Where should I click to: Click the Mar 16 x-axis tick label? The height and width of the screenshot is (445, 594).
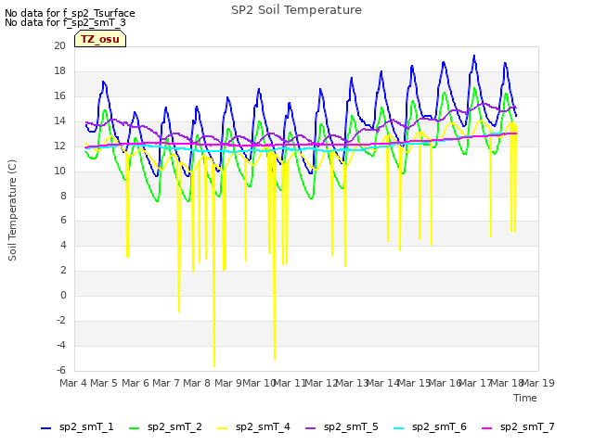(x=445, y=383)
